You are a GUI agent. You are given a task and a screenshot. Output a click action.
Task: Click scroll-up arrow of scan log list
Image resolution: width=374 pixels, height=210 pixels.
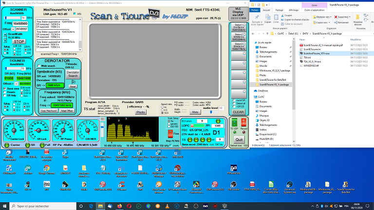(80, 19)
